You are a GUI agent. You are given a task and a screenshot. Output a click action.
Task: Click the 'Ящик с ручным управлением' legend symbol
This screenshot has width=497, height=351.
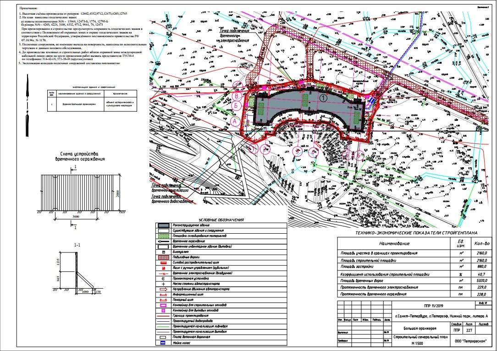[x=163, y=268]
